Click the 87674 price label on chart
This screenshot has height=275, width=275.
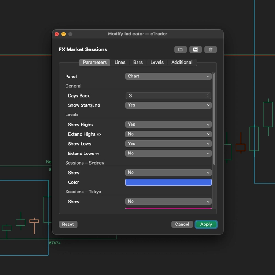click(55, 243)
